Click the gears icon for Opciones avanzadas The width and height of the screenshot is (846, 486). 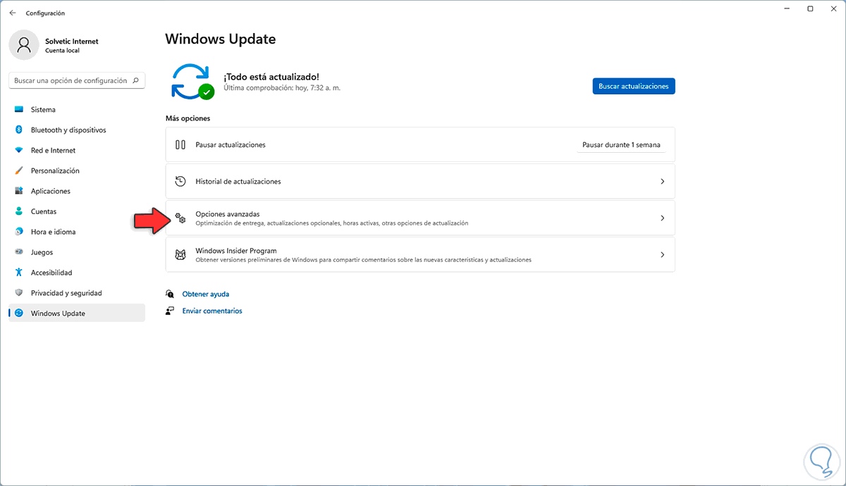click(180, 218)
